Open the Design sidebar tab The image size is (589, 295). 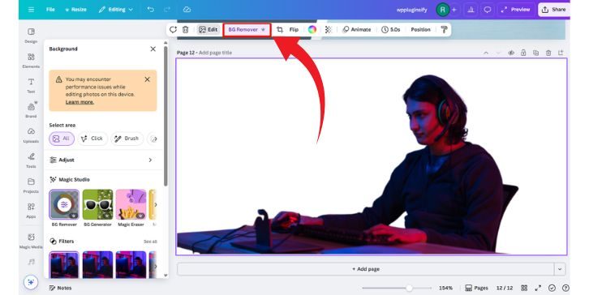(x=31, y=36)
